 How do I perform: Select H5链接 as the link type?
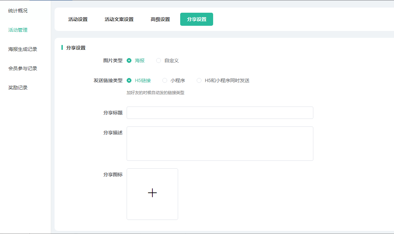click(129, 80)
